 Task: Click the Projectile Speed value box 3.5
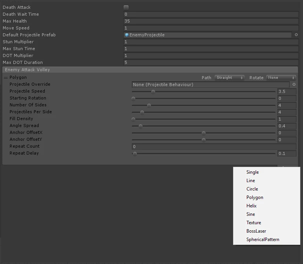coord(287,91)
